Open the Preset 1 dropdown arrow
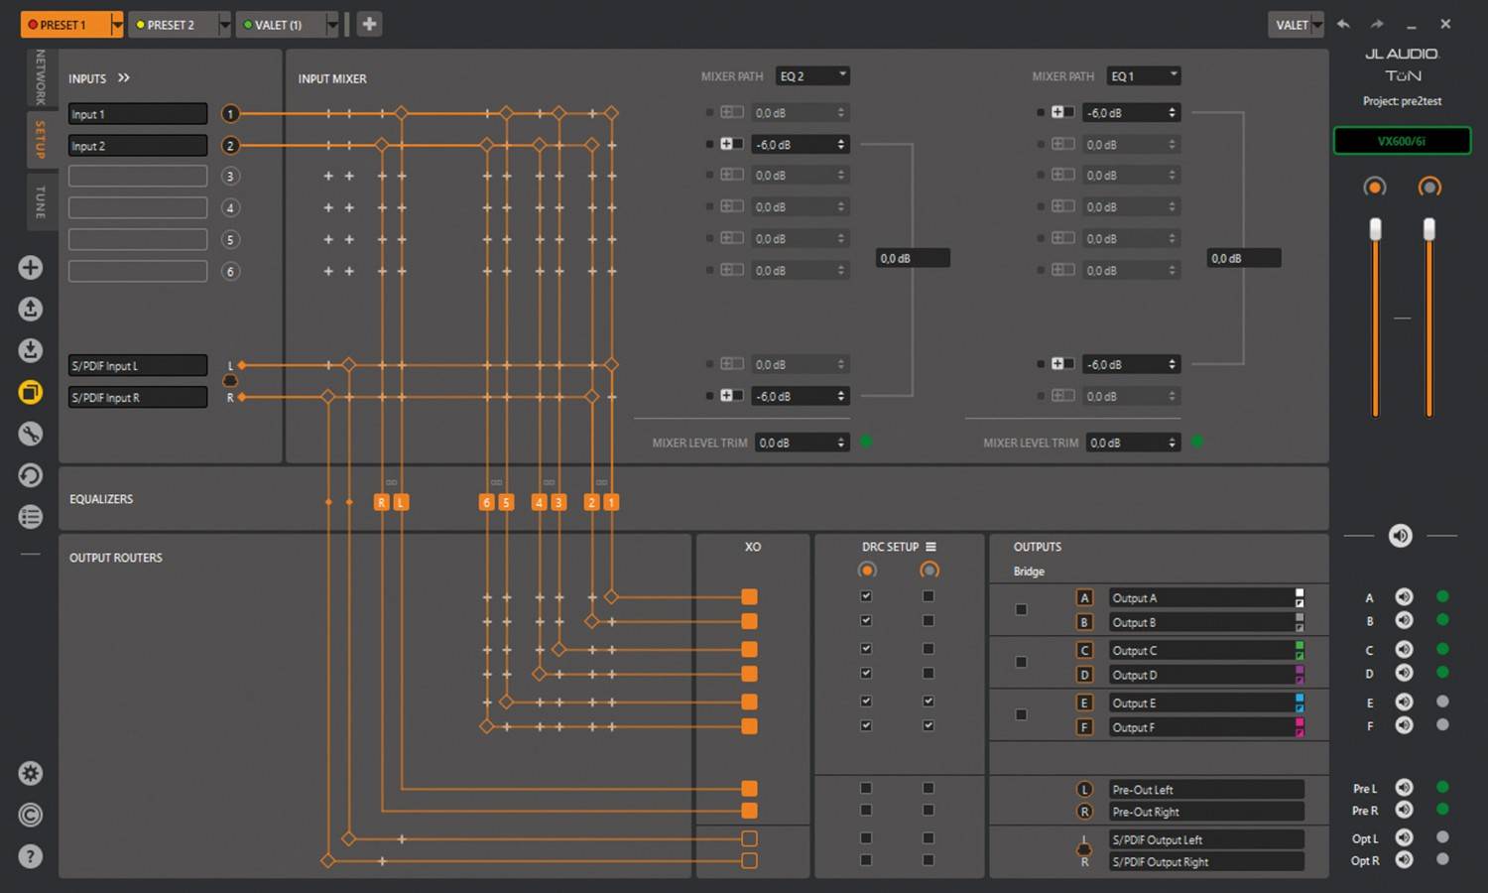Viewport: 1488px width, 893px height. coord(117,25)
